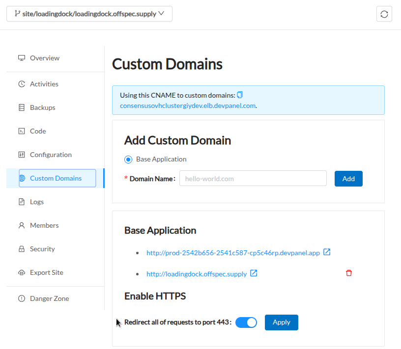Open the prod-2542b656 devpanel.app link

[233, 253]
